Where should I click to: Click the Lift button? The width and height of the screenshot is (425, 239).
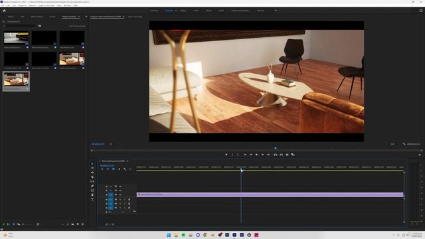point(275,155)
